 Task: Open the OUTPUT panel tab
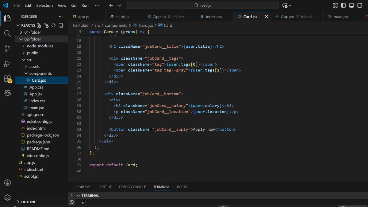click(105, 187)
